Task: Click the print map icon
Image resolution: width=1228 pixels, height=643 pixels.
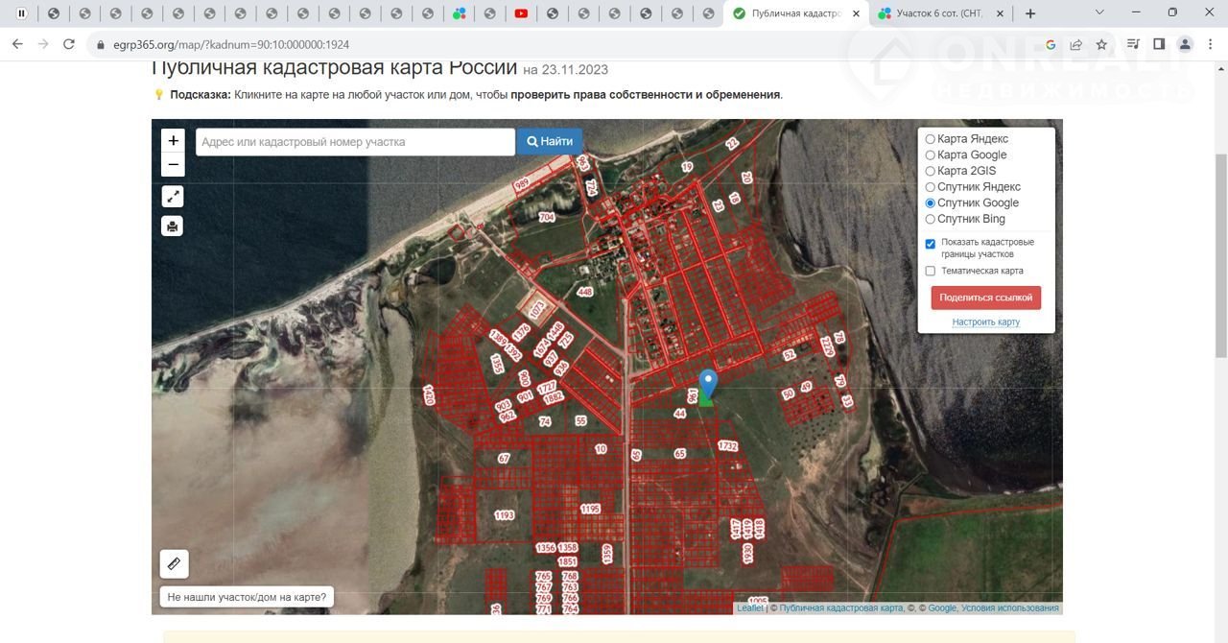Action: coord(173,226)
